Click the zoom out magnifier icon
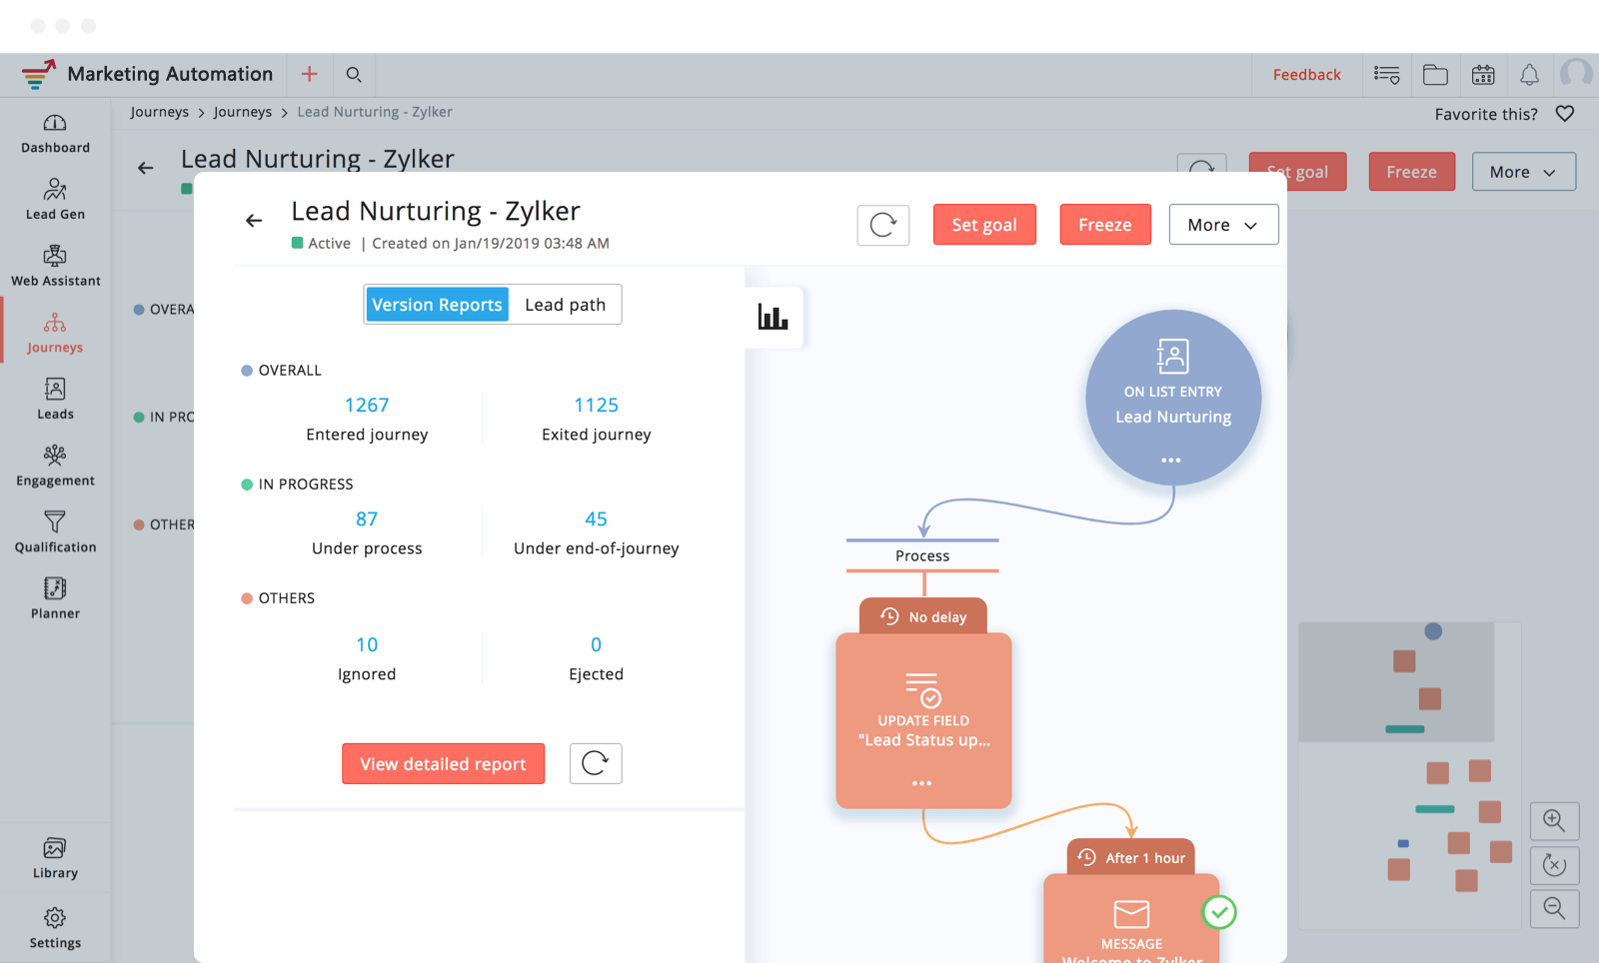1599x963 pixels. tap(1554, 908)
